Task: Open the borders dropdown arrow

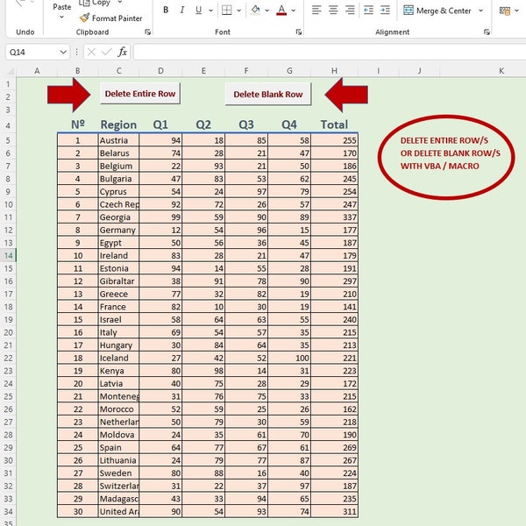Action: click(238, 11)
